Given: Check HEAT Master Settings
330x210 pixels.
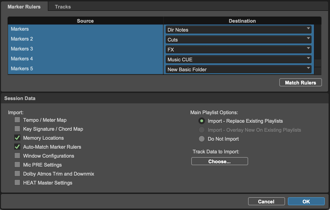Looking at the screenshot, I should [x=17, y=183].
